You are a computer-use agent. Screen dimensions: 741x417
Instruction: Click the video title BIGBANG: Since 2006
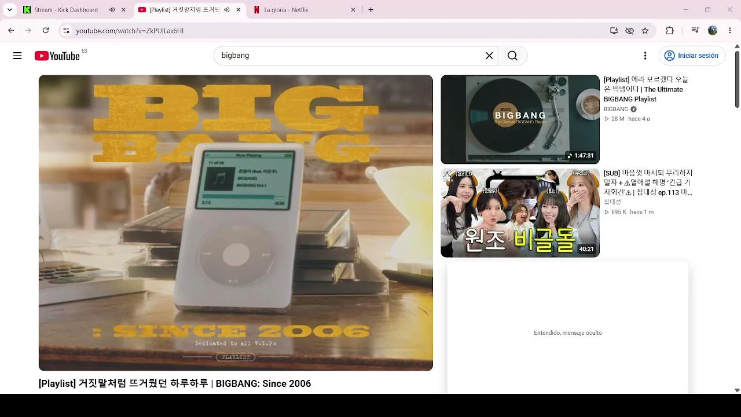[x=175, y=383]
